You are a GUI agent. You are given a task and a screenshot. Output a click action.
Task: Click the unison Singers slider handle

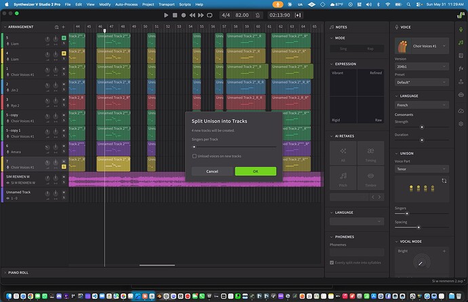pyautogui.click(x=407, y=214)
